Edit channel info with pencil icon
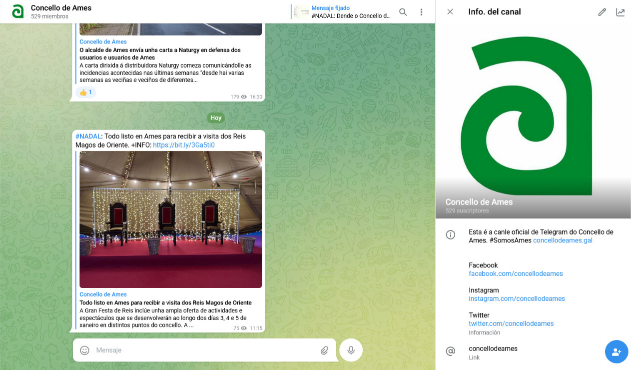 tap(602, 12)
